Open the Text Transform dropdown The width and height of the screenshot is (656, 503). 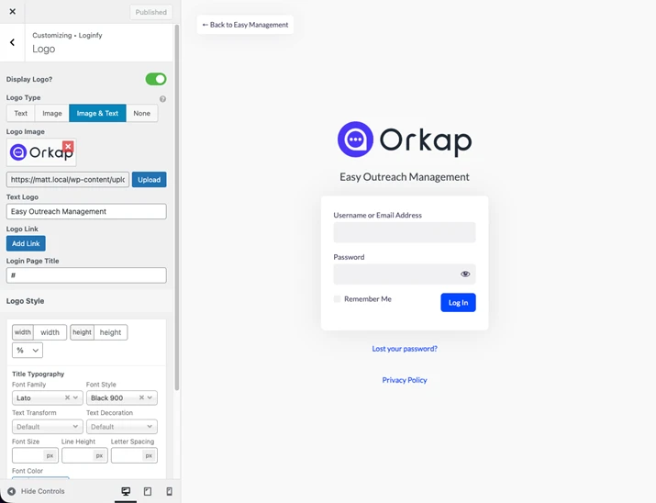click(48, 427)
